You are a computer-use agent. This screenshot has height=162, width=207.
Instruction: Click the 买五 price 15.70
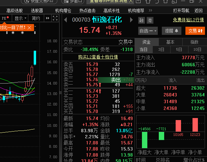[92, 111]
